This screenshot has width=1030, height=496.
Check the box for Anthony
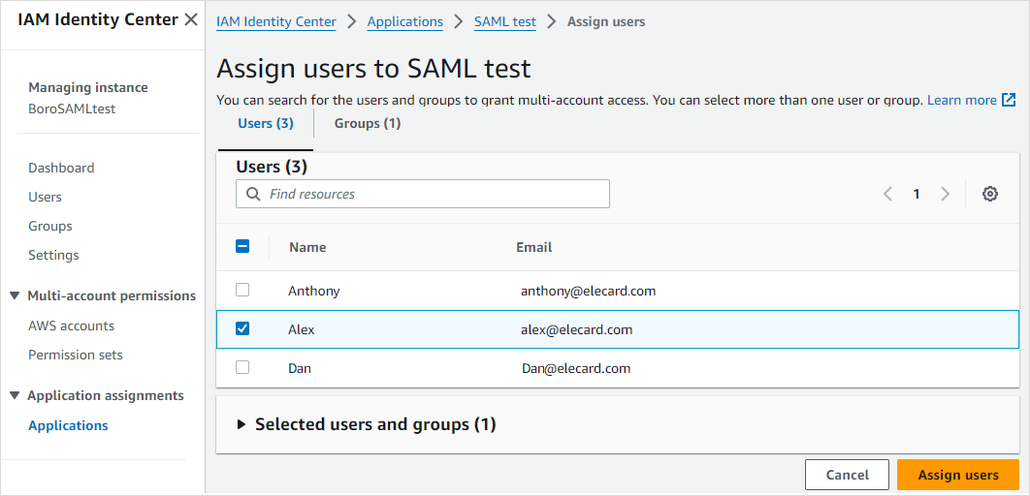pyautogui.click(x=242, y=290)
